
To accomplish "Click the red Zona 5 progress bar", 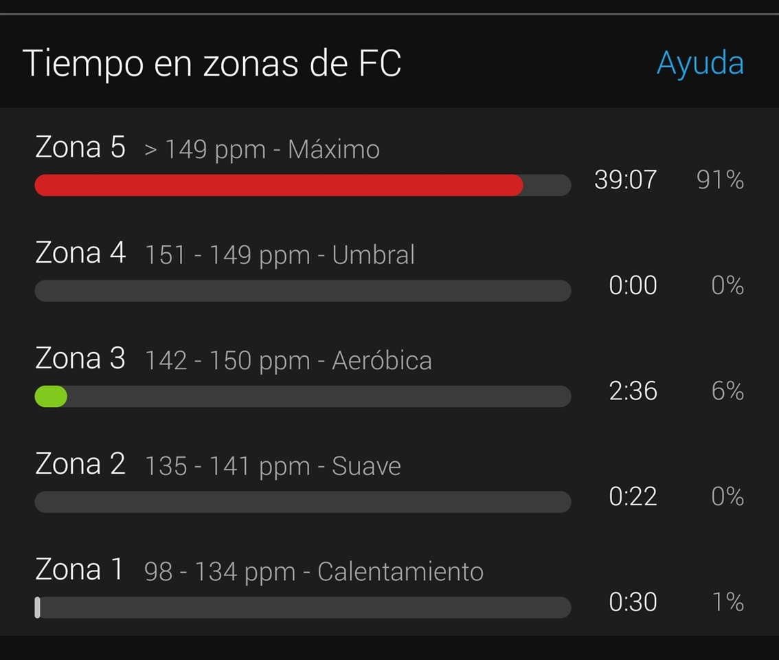I will pos(278,185).
